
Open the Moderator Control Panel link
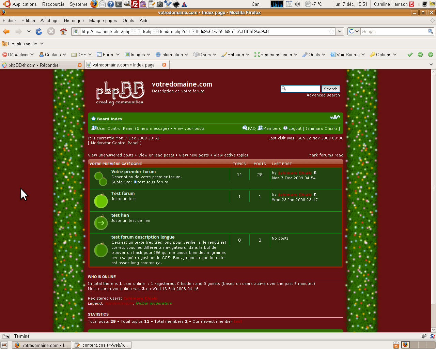point(115,143)
